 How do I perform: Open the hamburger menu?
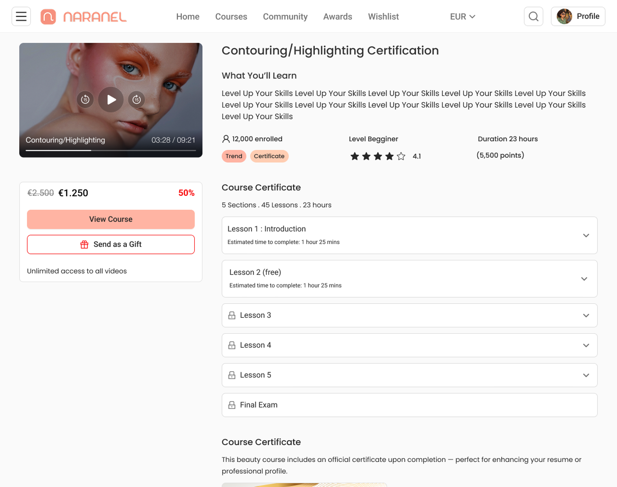(21, 16)
